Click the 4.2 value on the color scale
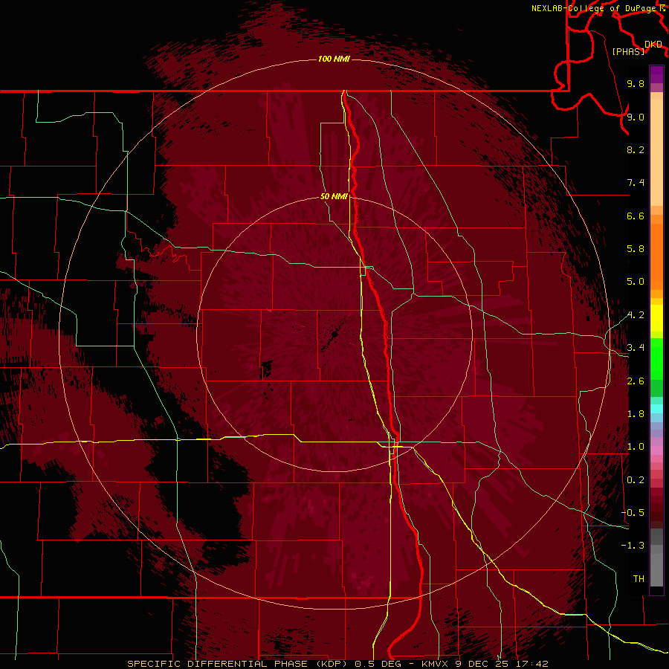The height and width of the screenshot is (669, 669). (636, 315)
